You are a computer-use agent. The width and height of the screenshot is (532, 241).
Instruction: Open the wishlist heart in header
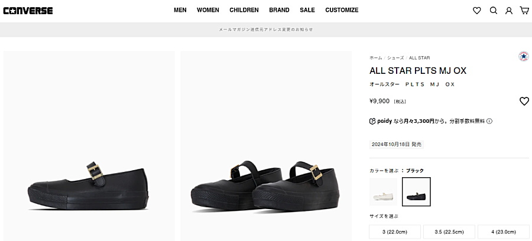(x=477, y=11)
